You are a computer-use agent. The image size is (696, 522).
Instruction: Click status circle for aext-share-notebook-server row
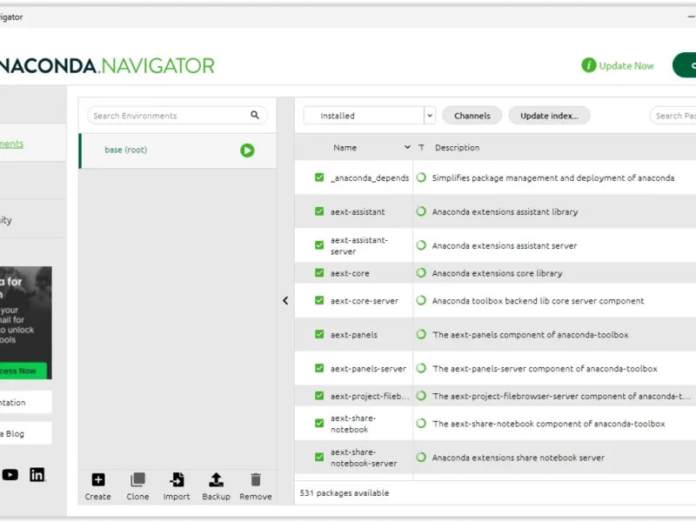point(421,458)
